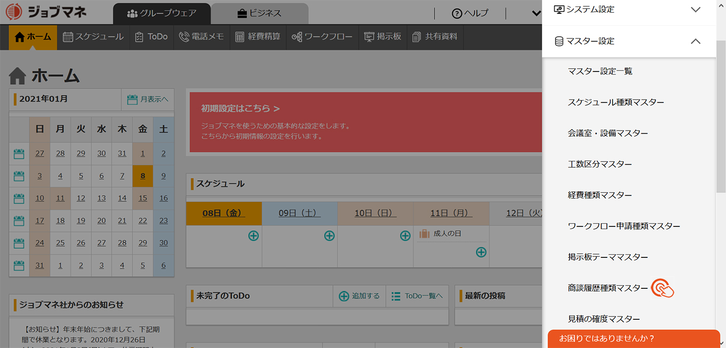The width and height of the screenshot is (726, 348).
Task: Switch to the グループウェア tab
Action: [x=162, y=13]
